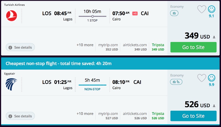Screen dimensions: 221x127
Task: Choose airtickets.com offer at 526 USD
Action: (135, 116)
